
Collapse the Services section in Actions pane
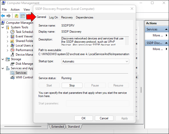pyautogui.click(x=166, y=29)
